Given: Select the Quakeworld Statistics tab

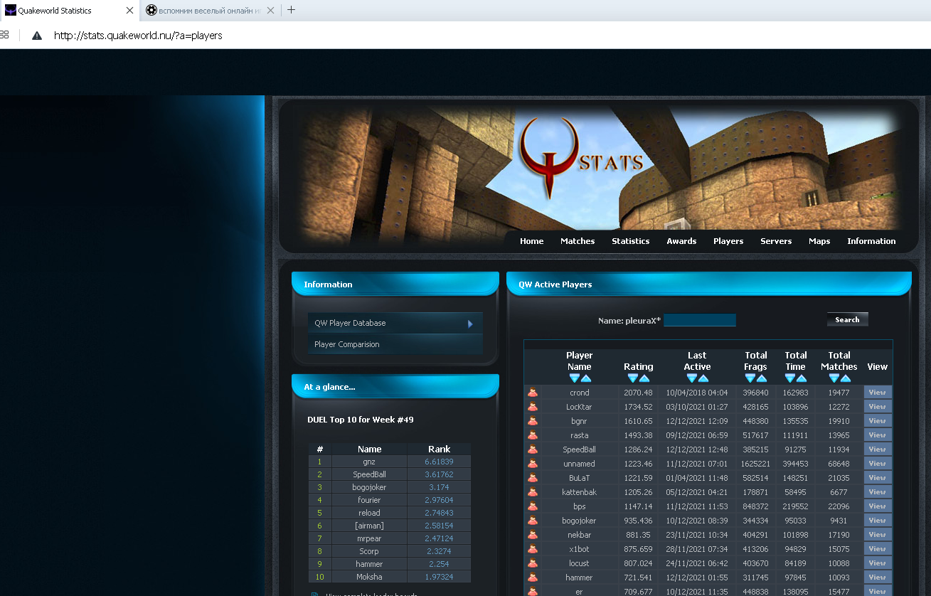Looking at the screenshot, I should [70, 11].
